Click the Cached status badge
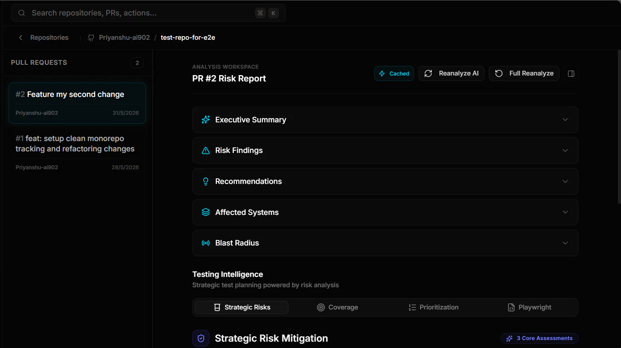The width and height of the screenshot is (621, 348). (394, 73)
